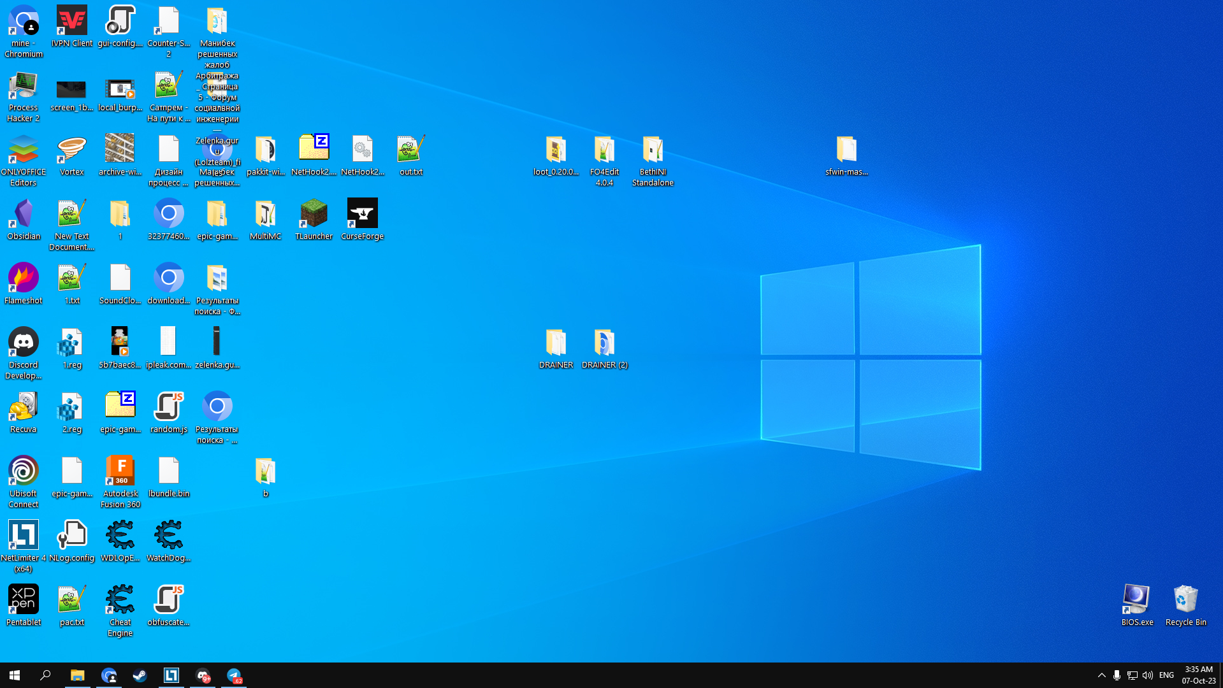Select the NetHook2 zip archive
The height and width of the screenshot is (688, 1223).
pos(314,156)
